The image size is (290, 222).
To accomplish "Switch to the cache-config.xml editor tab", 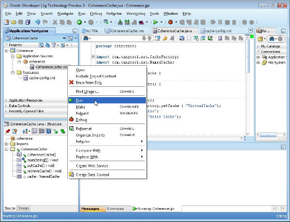I will tap(218, 30).
